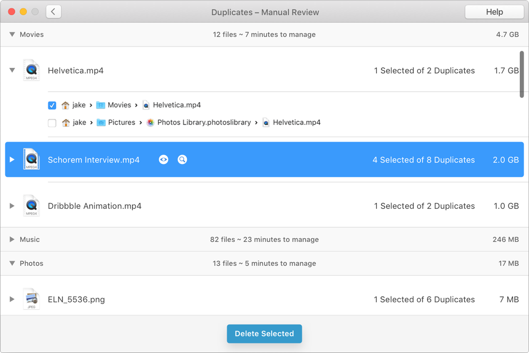
Task: Click the back arrow button
Action: (x=53, y=12)
